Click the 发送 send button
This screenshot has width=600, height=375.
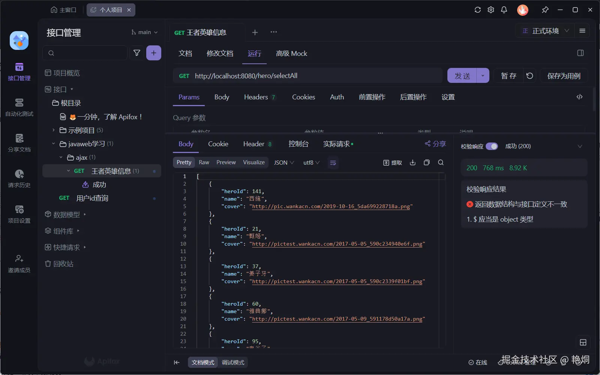(462, 76)
